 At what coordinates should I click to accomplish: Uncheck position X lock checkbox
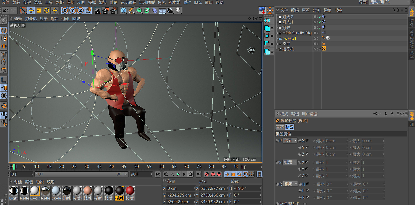click(307, 141)
